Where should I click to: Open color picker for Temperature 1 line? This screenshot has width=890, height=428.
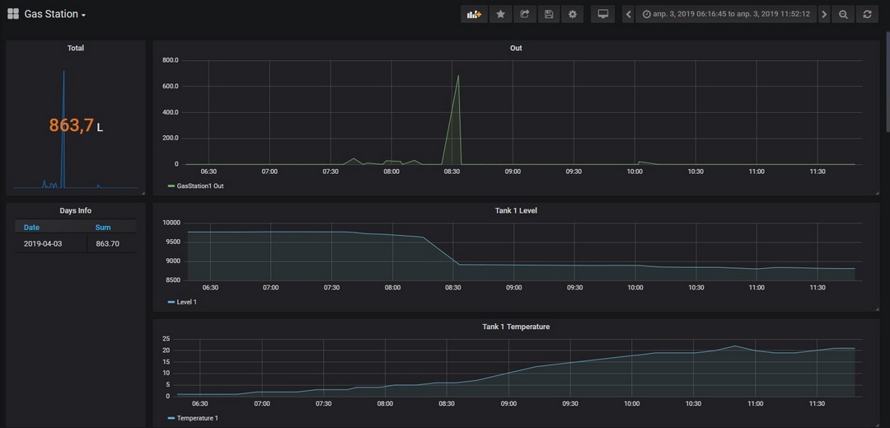171,418
